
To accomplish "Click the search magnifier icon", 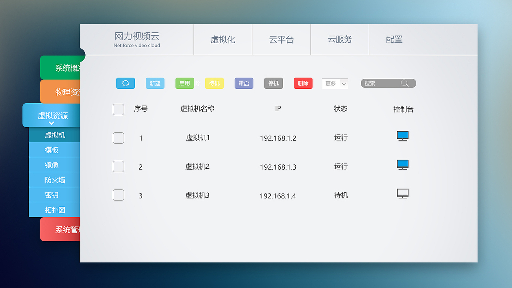I will 405,83.
